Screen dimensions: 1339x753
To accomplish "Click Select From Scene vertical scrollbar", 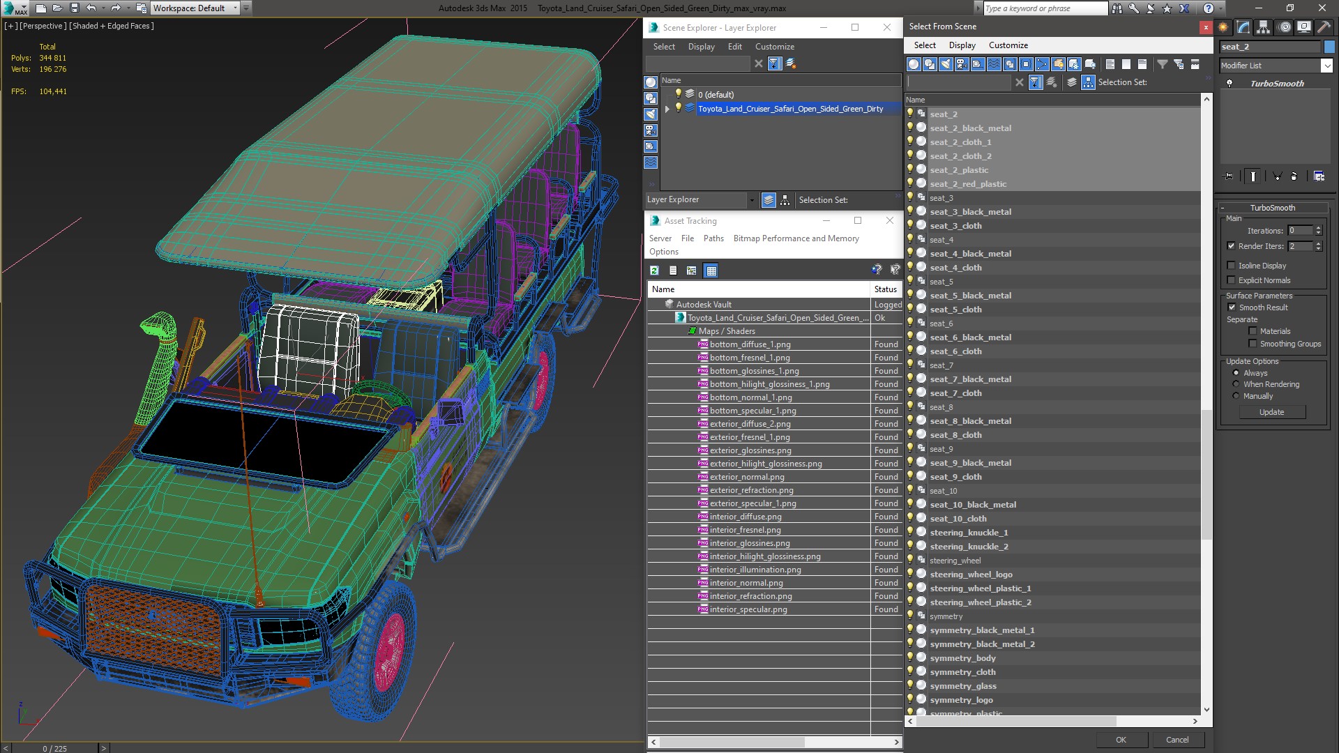I will [x=1206, y=474].
